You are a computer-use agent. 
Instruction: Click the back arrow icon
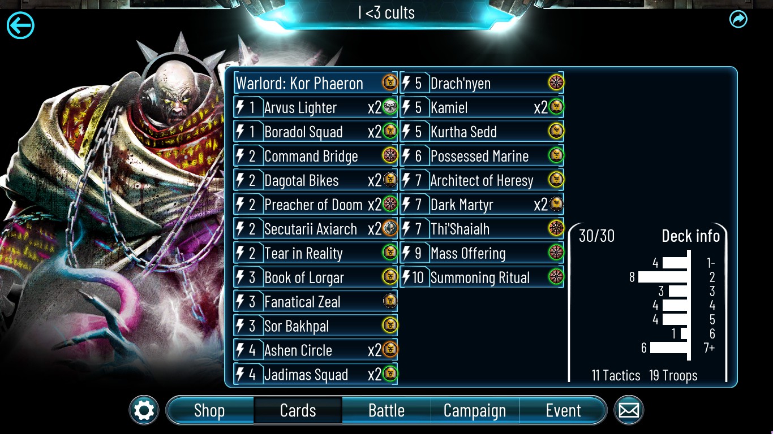pyautogui.click(x=20, y=25)
